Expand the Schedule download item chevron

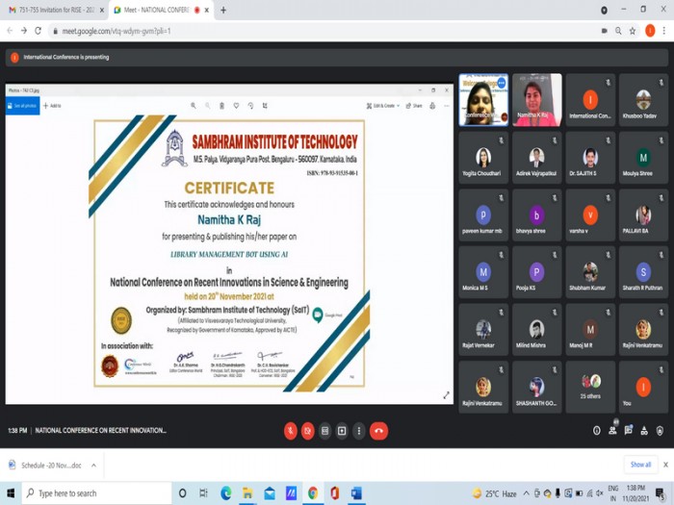pos(93,465)
